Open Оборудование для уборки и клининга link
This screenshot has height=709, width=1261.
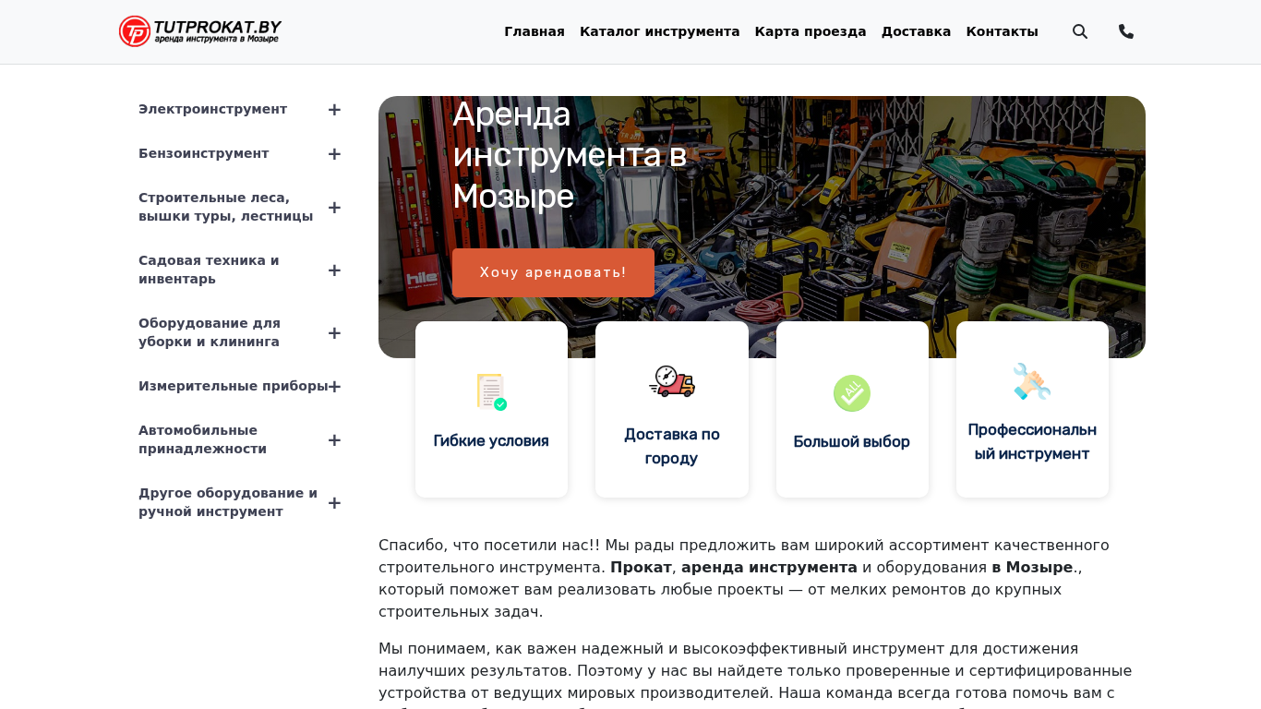coord(210,332)
